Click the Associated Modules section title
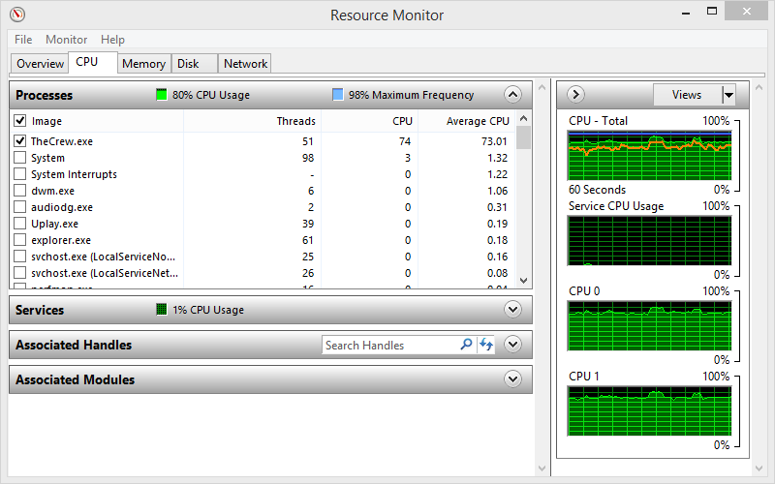Image resolution: width=775 pixels, height=484 pixels. pyautogui.click(x=76, y=379)
